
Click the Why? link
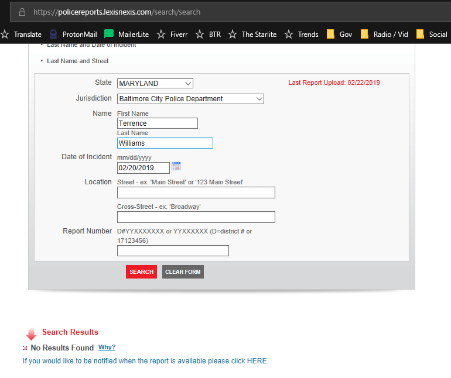[x=107, y=348]
